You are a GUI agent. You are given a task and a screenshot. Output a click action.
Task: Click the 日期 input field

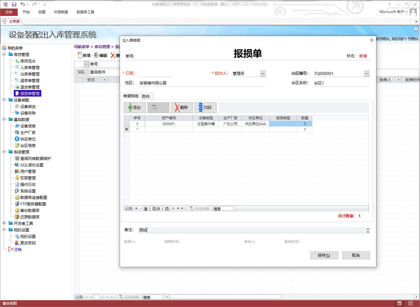point(155,74)
